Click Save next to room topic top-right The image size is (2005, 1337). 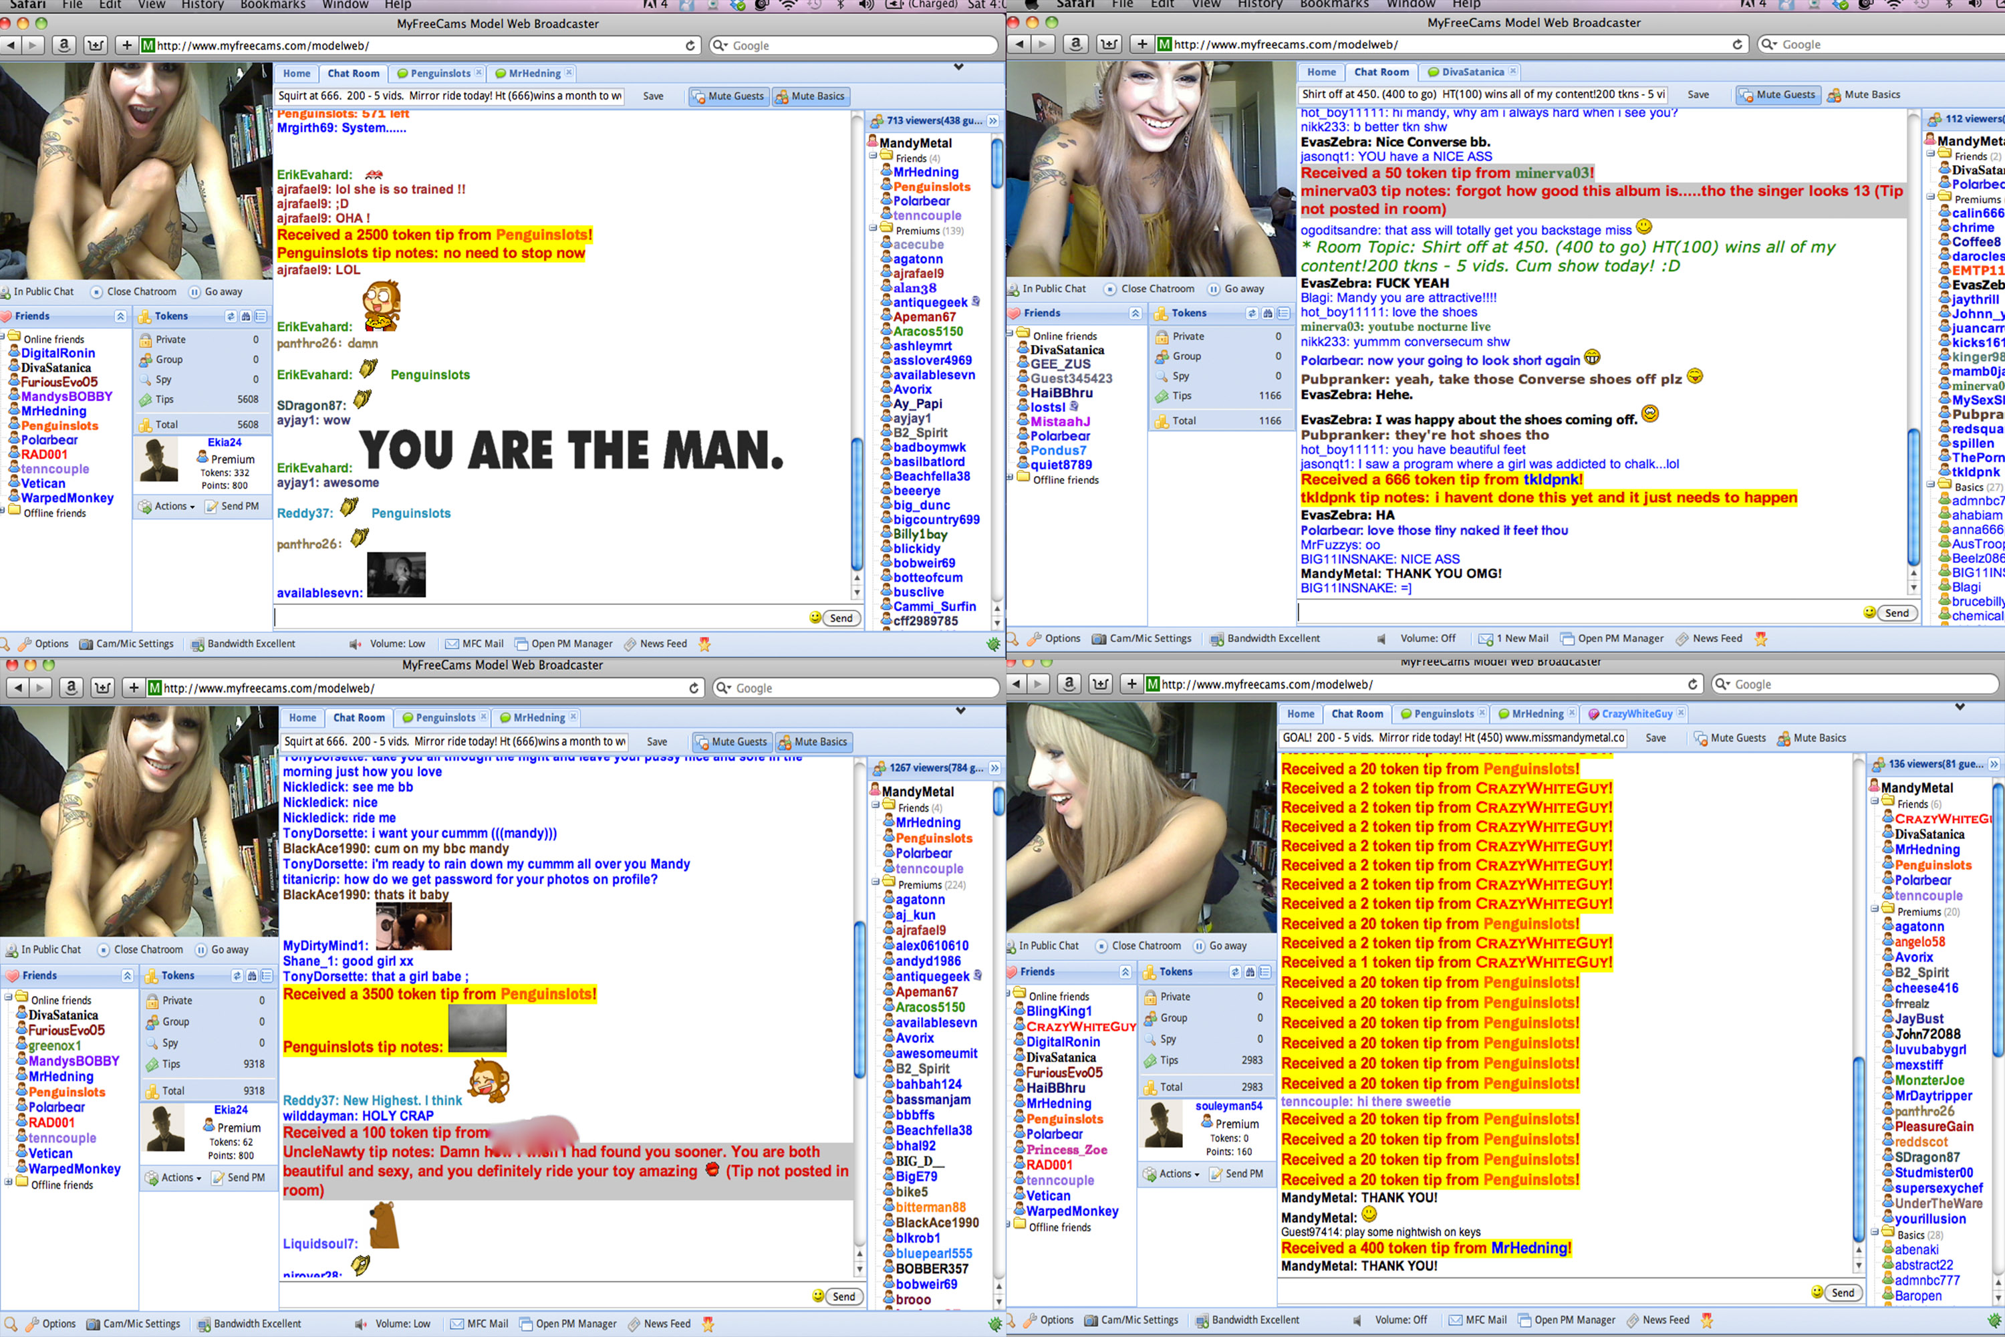click(x=1698, y=95)
